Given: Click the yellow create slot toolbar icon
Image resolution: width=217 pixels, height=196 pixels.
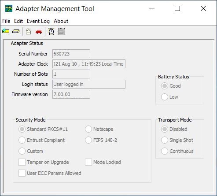Looking at the screenshot, I should 6,31.
